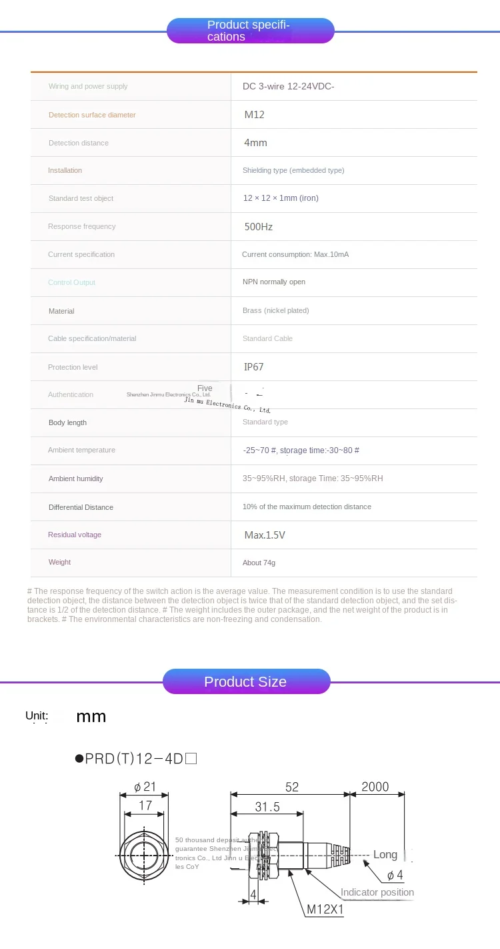The height and width of the screenshot is (949, 500).
Task: Click the Indicator position label
Action: coord(377,892)
